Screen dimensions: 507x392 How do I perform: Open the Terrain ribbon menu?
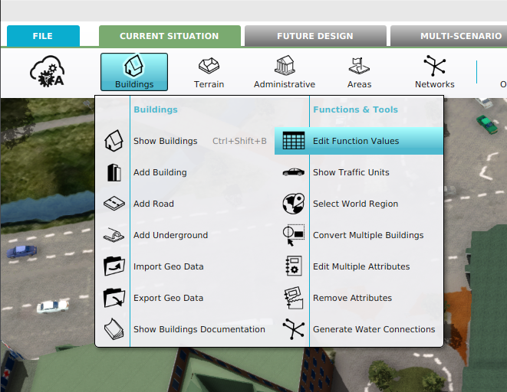[209, 72]
